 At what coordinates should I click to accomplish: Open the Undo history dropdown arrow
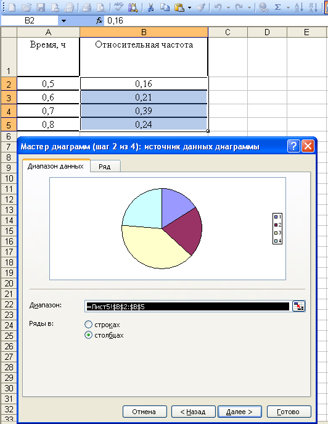tap(228, 7)
